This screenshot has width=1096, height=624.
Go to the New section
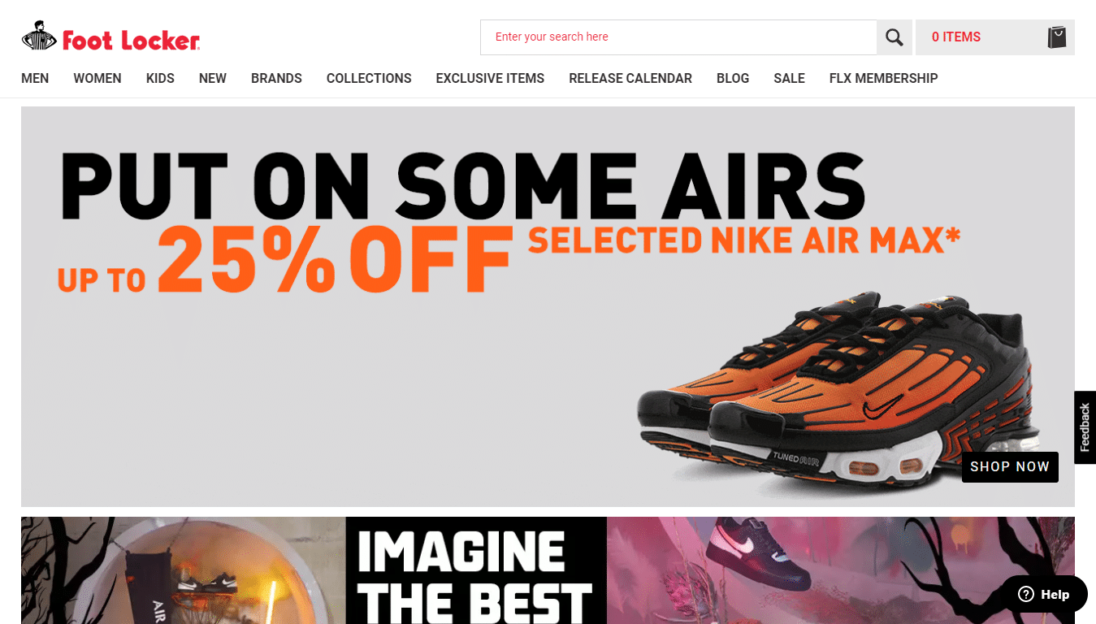tap(213, 78)
